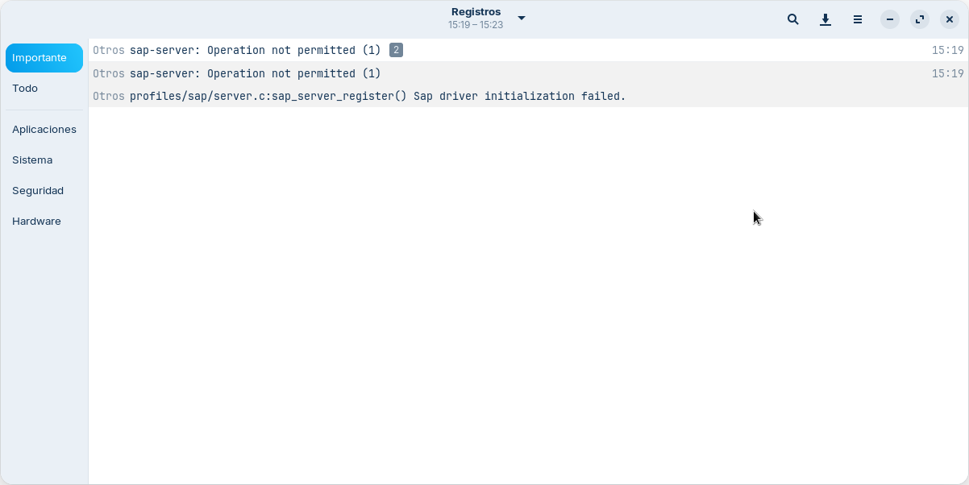969x485 pixels.
Task: Click the grey "2" count badge
Action: (x=396, y=51)
